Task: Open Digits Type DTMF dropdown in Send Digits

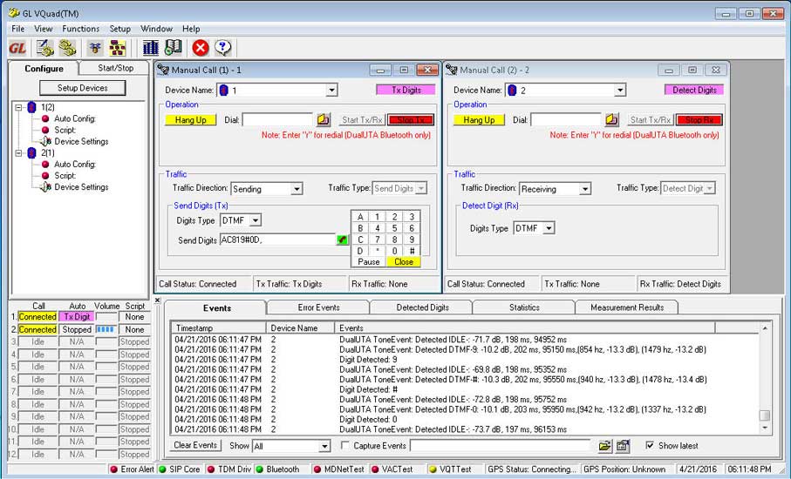Action: [256, 220]
